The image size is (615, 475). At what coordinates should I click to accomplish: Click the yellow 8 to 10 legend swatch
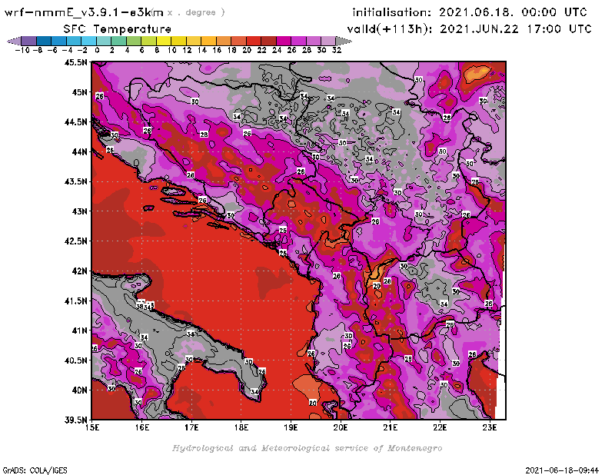164,42
